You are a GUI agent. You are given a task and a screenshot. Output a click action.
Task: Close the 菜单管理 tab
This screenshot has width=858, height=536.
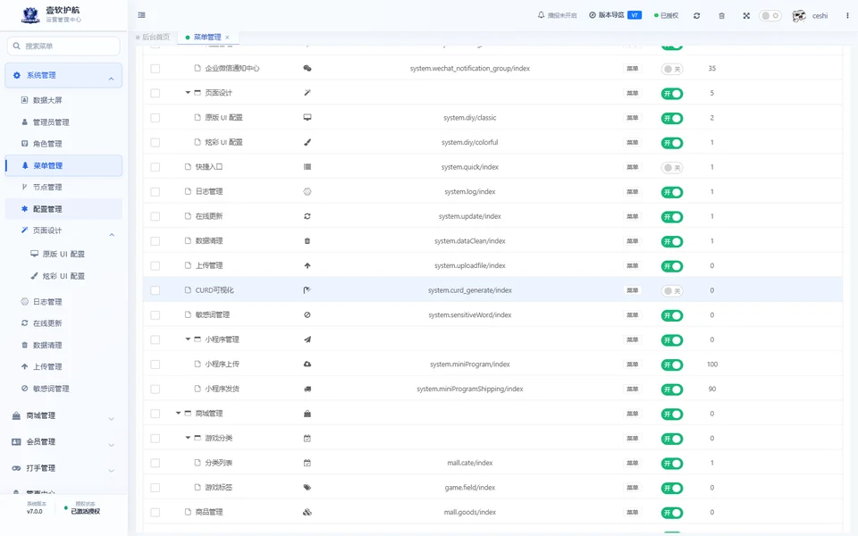tap(228, 38)
